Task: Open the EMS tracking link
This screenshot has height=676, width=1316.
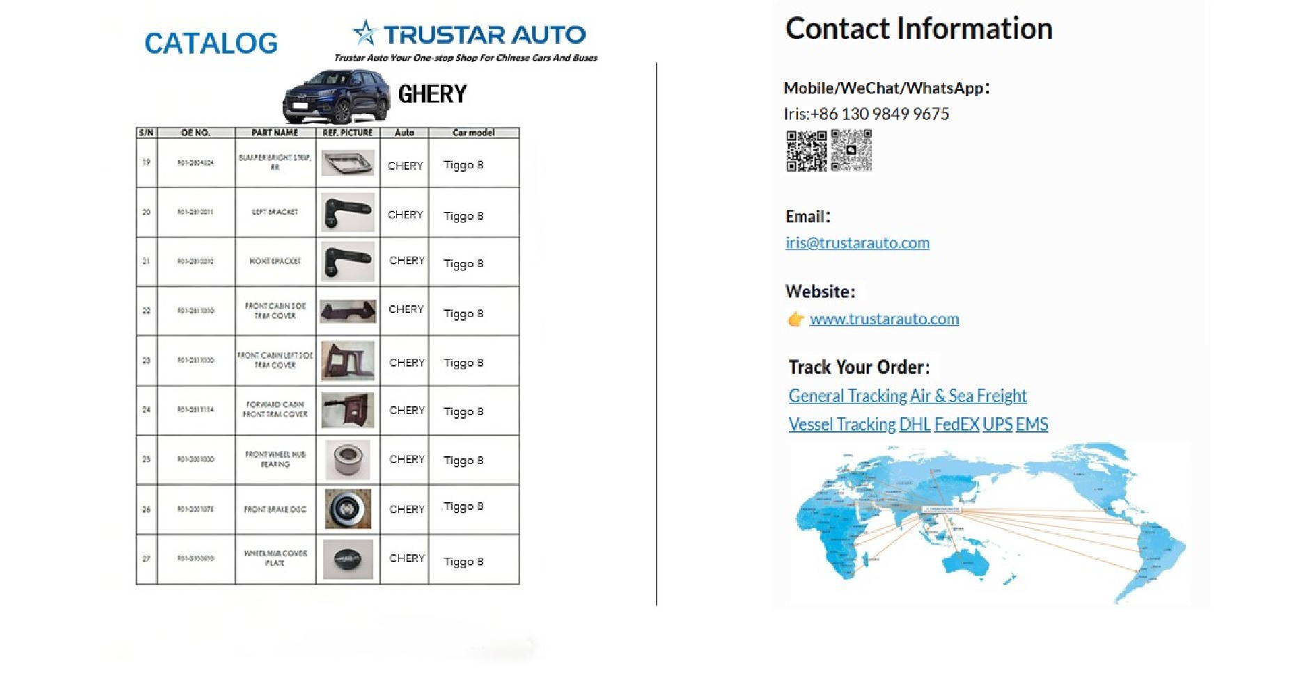Action: click(x=1032, y=424)
